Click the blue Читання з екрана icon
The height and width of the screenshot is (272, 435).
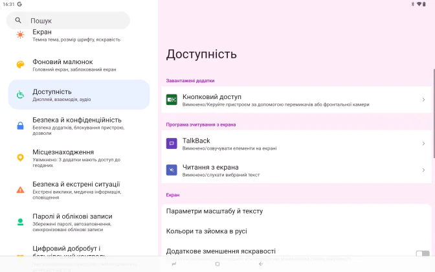pos(172,170)
